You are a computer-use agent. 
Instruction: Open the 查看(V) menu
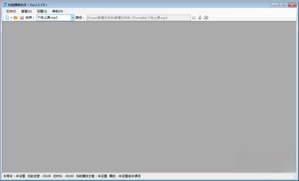click(26, 11)
